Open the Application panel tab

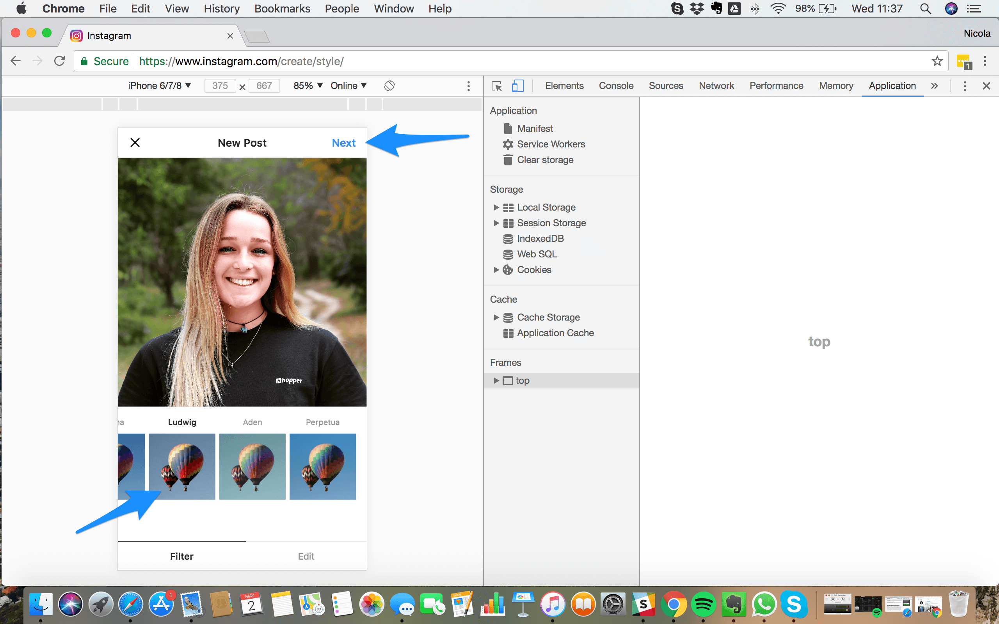click(x=892, y=85)
